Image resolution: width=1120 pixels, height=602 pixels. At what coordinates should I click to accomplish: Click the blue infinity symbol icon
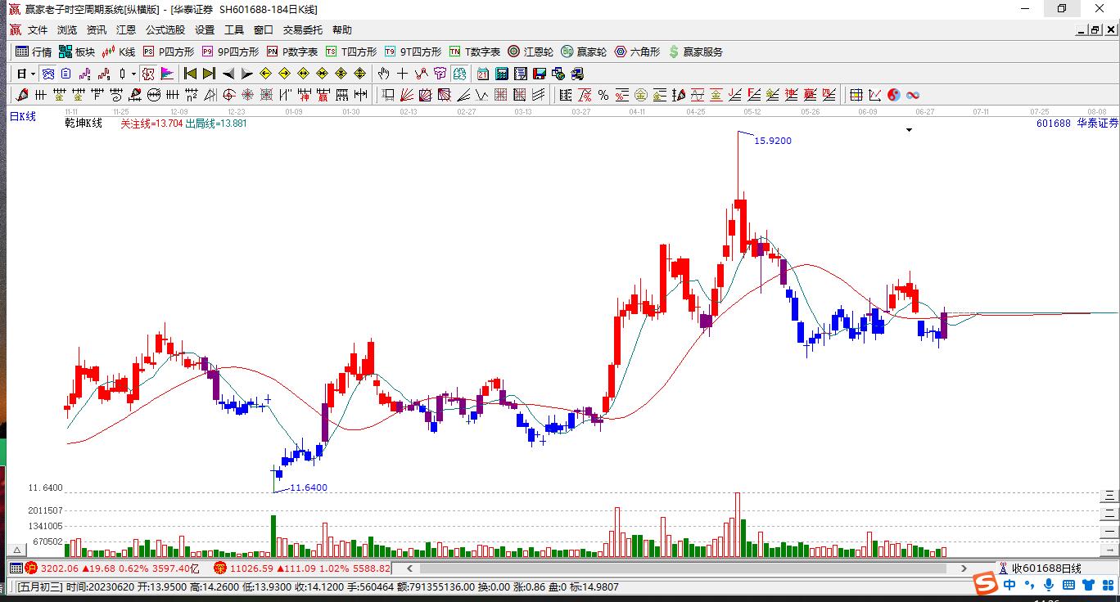pyautogui.click(x=913, y=95)
